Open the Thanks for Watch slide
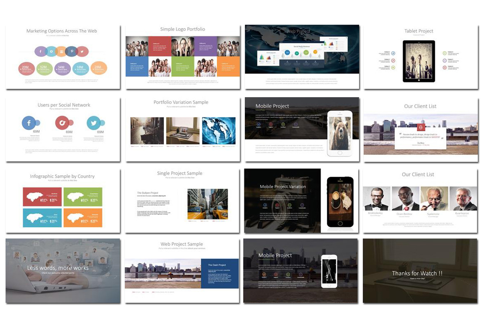The width and height of the screenshot is (481, 320). tap(420, 271)
